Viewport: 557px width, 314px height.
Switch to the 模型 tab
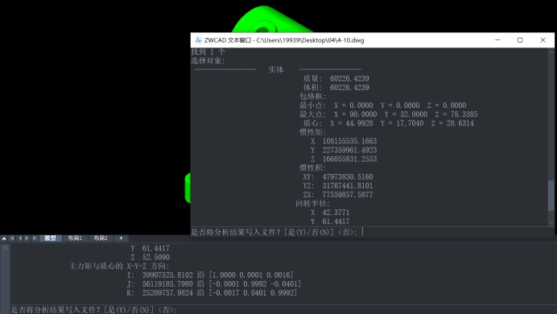click(51, 238)
